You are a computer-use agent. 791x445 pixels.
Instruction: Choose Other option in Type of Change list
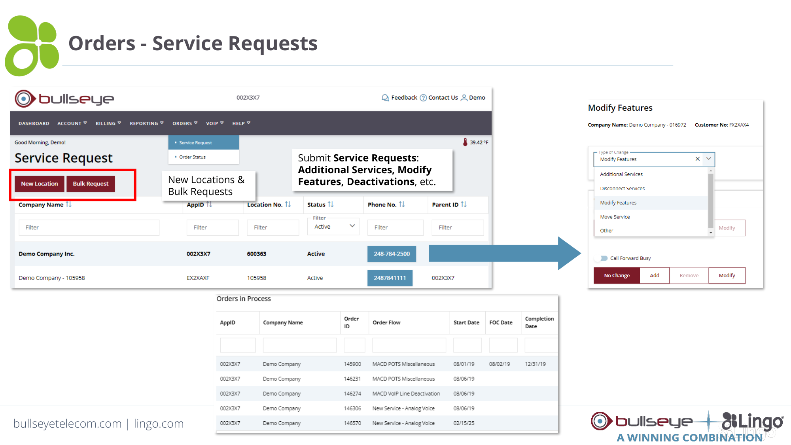(x=651, y=231)
